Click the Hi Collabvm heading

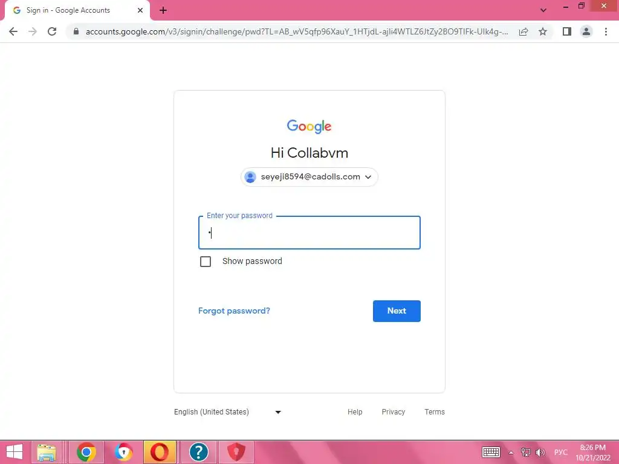coord(309,153)
